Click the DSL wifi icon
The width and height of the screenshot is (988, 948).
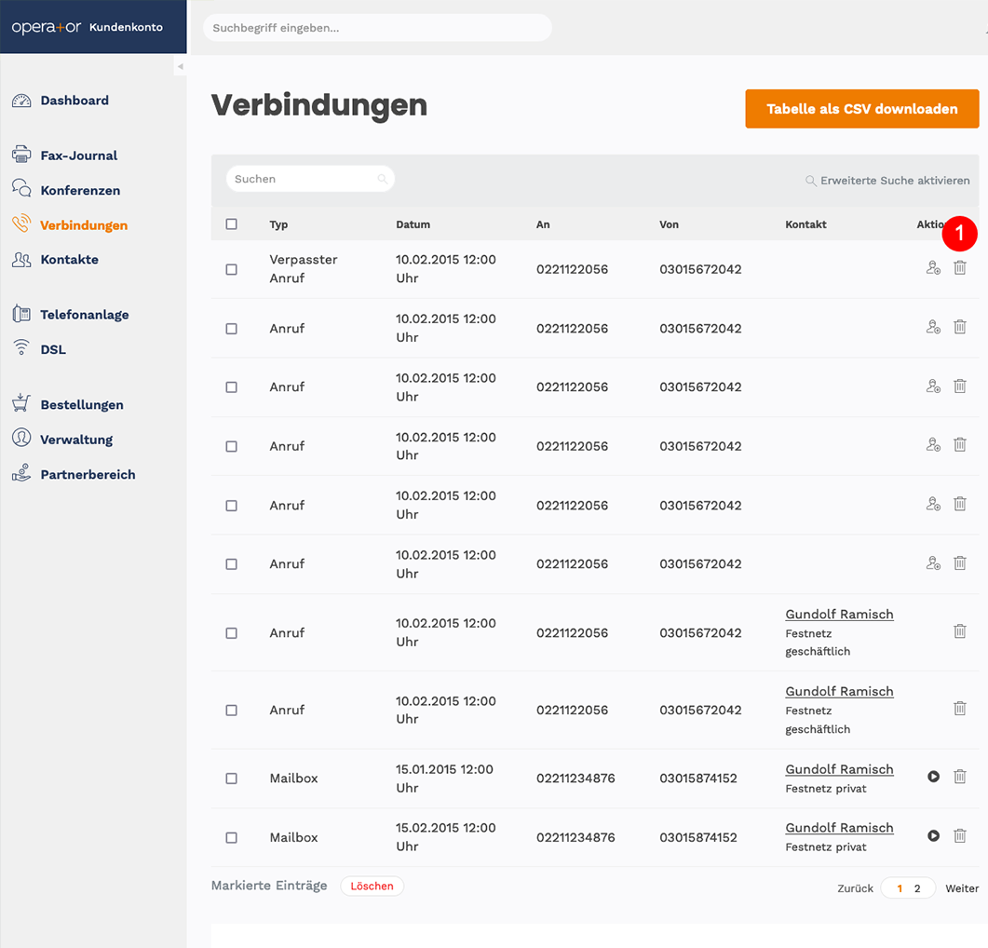coord(21,347)
